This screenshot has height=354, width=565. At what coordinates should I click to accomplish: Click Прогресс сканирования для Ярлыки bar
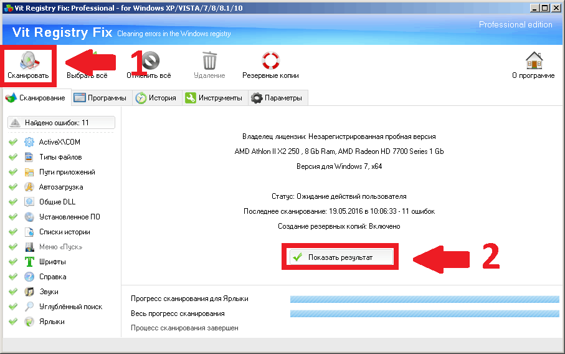424,299
